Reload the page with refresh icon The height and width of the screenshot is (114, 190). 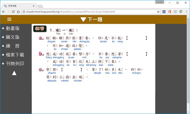pos(13,12)
